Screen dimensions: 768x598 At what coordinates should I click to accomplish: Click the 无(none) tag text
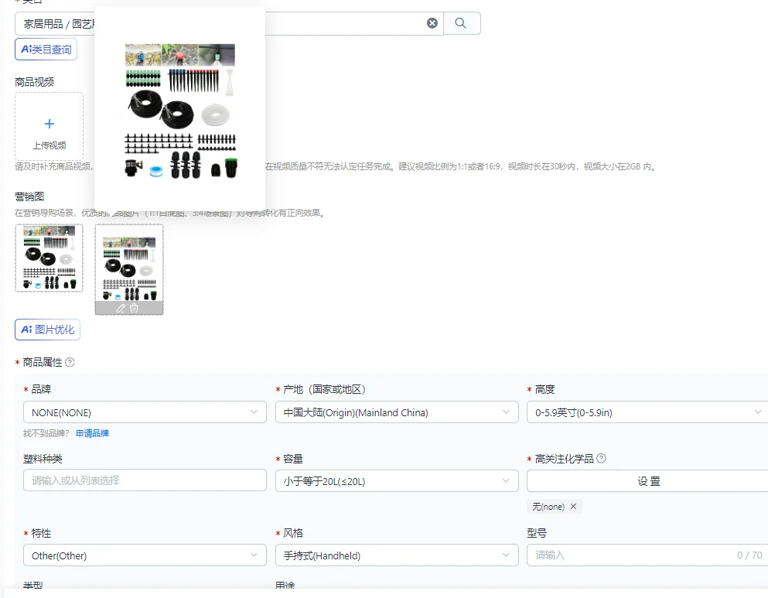pos(548,507)
